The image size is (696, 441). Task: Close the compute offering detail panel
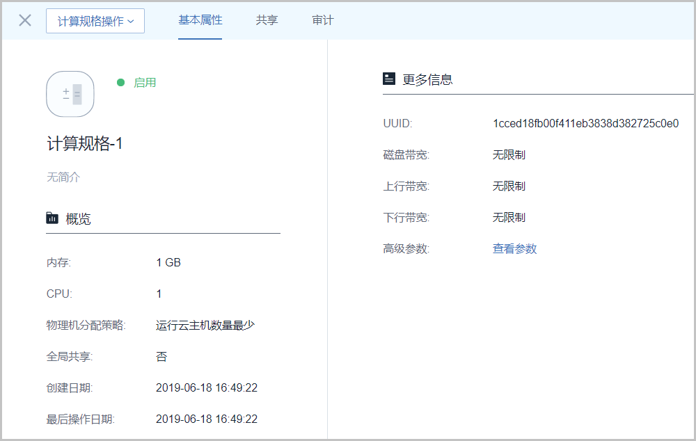pyautogui.click(x=25, y=20)
